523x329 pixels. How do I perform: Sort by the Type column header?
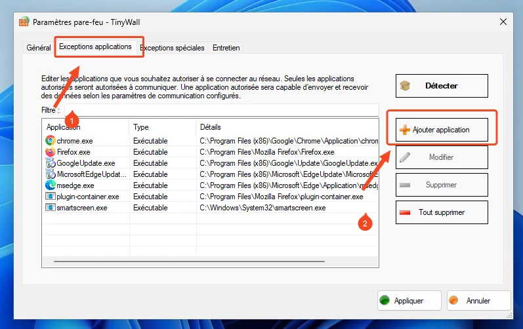coord(162,127)
